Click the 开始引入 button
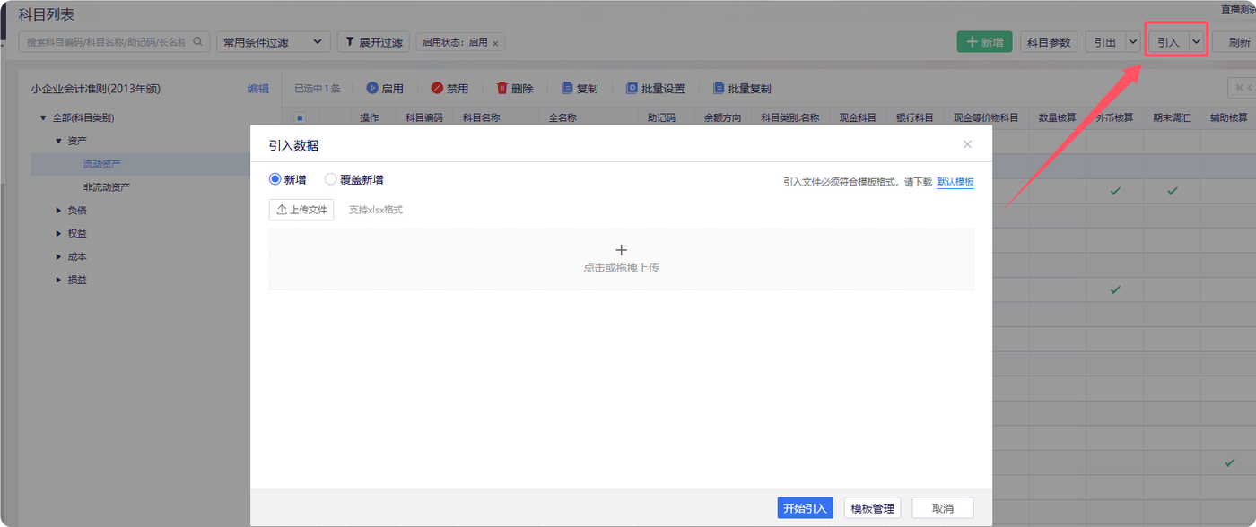 tap(805, 508)
